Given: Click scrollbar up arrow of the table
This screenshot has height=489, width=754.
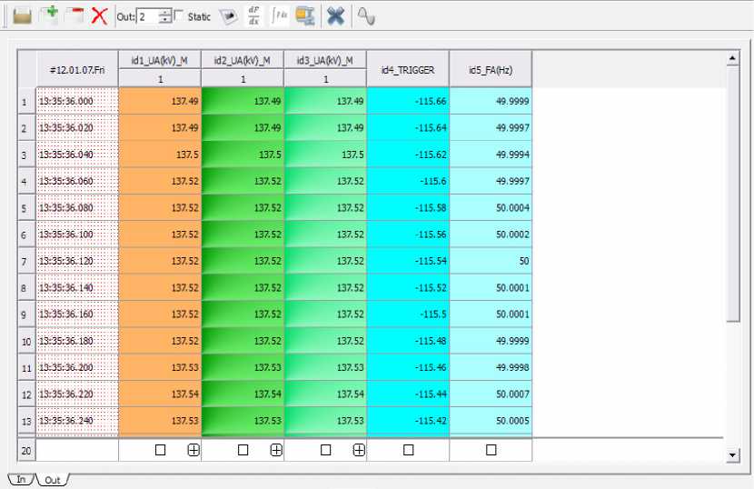Looking at the screenshot, I should point(732,58).
